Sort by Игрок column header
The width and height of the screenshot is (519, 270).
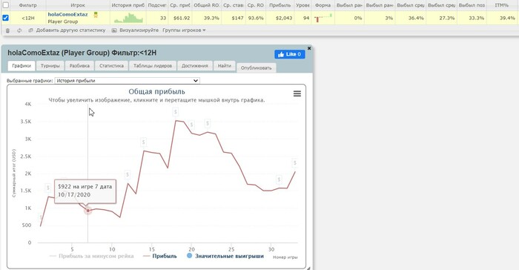78,5
